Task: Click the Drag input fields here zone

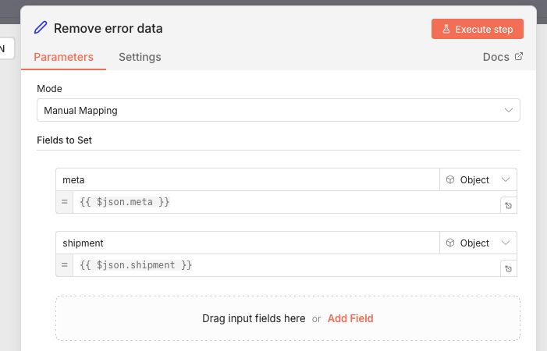Action: coord(253,318)
